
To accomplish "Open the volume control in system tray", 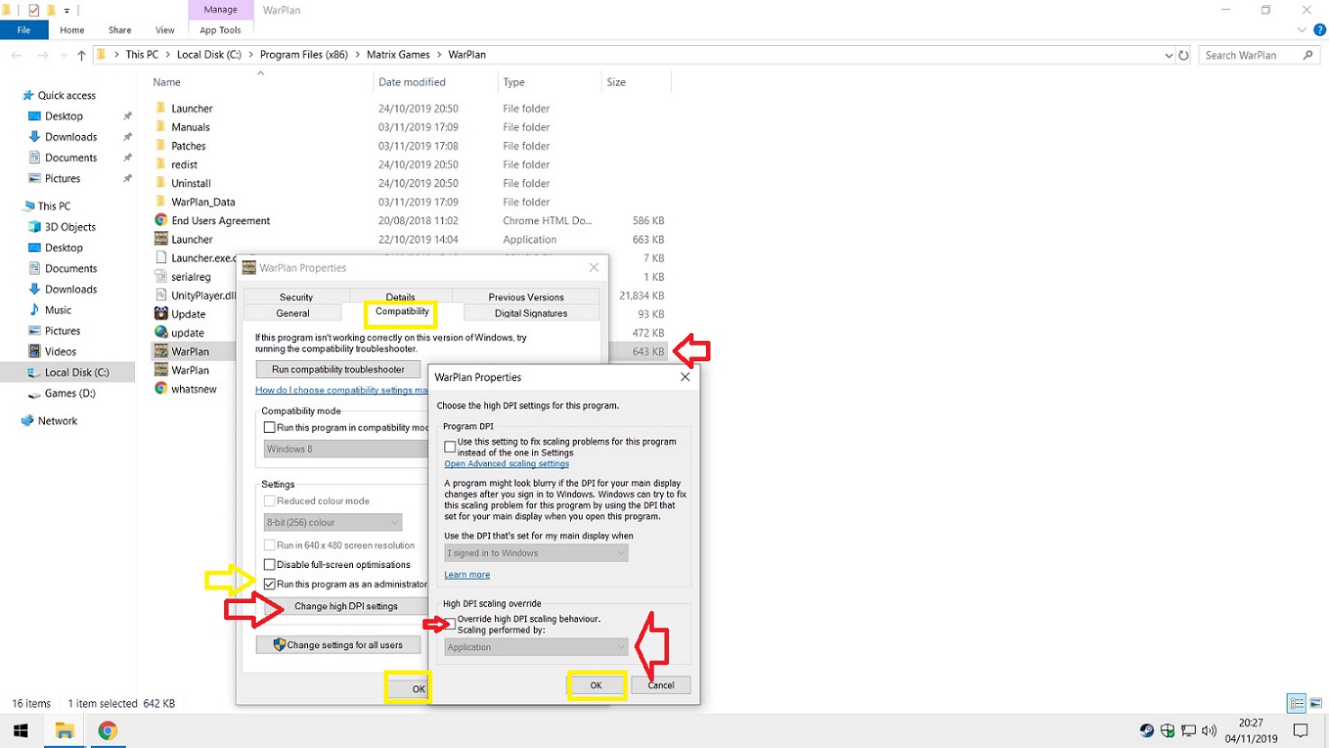I will coord(1209,730).
